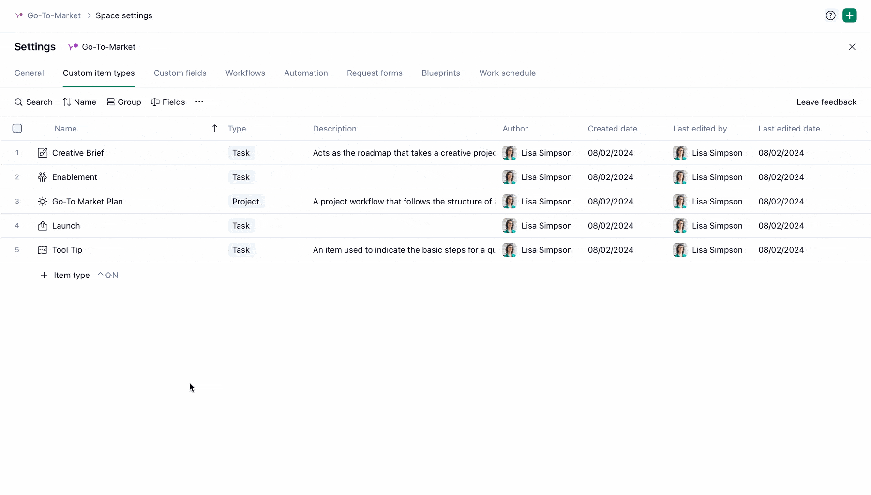Click the Launch item type icon
The height and width of the screenshot is (495, 871).
tap(43, 226)
